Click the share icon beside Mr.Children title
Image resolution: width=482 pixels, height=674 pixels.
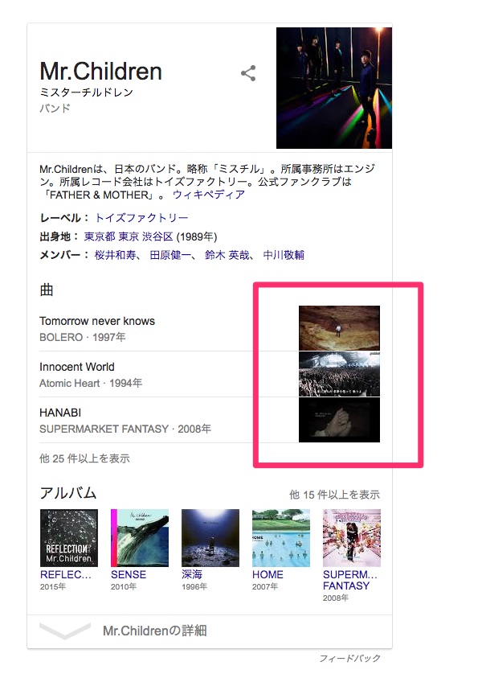[248, 73]
